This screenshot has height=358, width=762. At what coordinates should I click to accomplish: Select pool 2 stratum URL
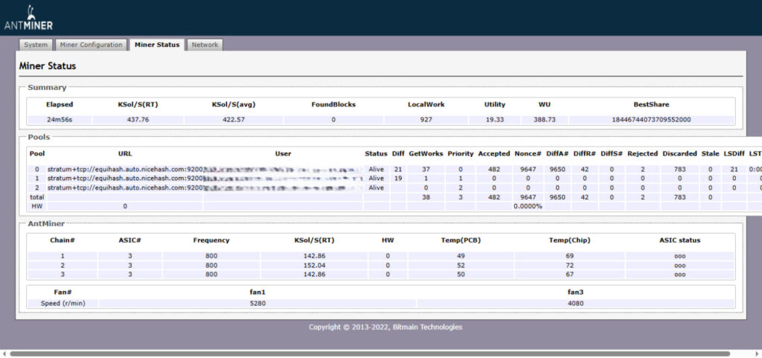click(125, 188)
